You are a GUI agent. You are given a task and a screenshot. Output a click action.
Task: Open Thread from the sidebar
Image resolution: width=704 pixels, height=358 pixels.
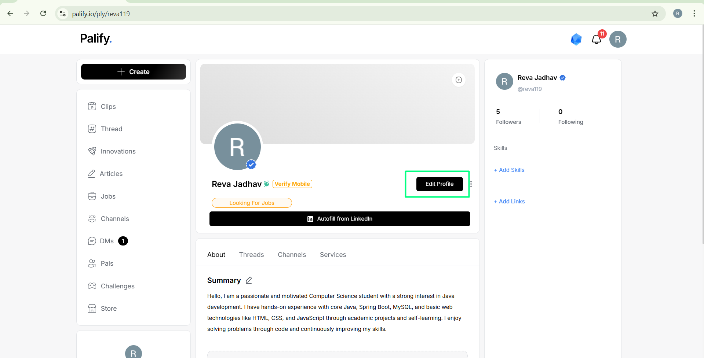(105, 129)
